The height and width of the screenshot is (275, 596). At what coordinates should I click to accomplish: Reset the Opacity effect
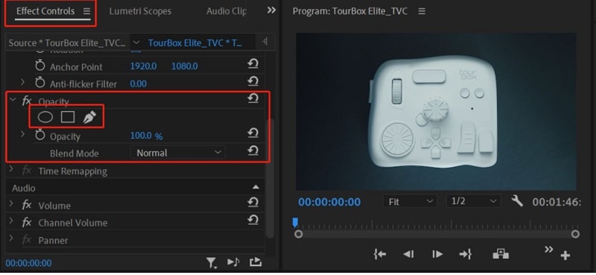(x=253, y=98)
